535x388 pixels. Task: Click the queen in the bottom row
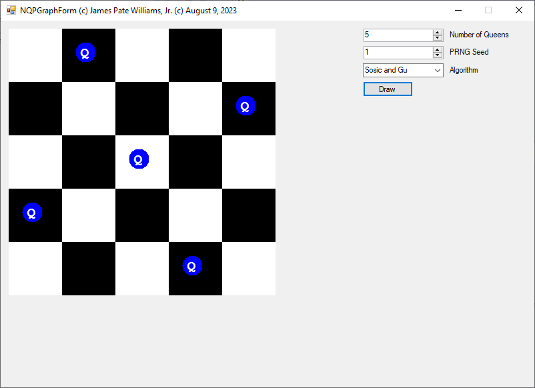click(x=192, y=266)
